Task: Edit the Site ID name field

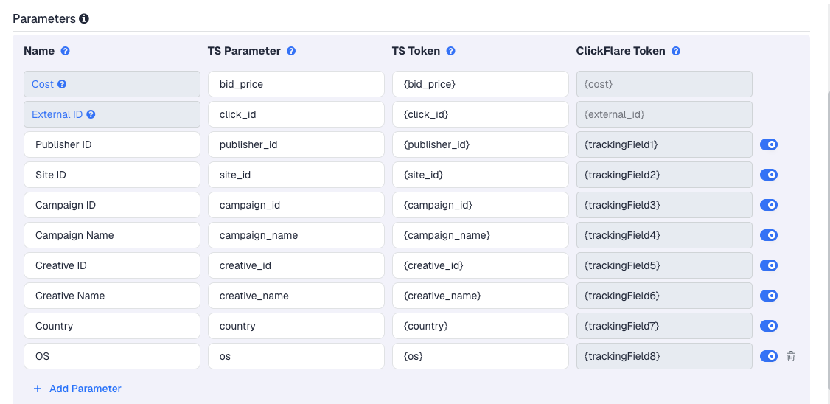Action: click(x=112, y=175)
